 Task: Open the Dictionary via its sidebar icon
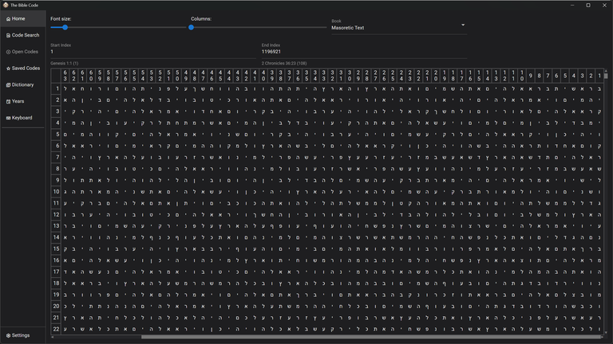pos(8,85)
